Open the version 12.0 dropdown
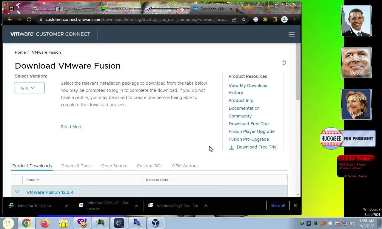This screenshot has width=382, height=229. [x=30, y=88]
